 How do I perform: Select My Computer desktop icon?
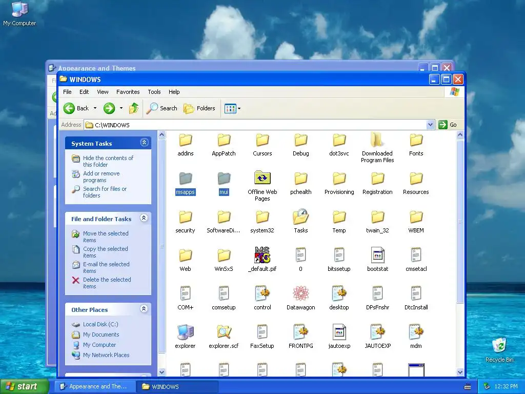(19, 14)
